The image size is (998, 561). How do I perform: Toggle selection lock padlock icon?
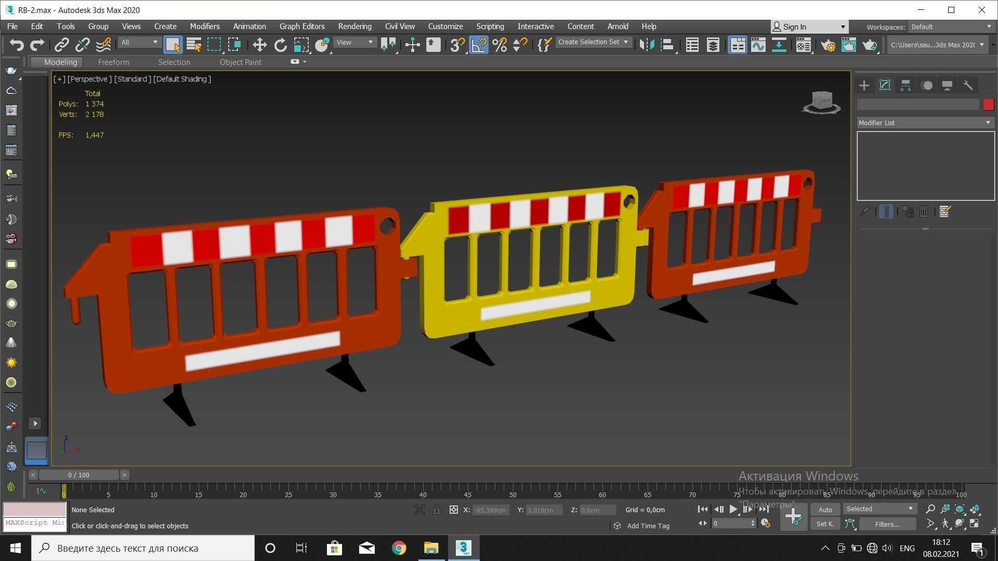(437, 510)
